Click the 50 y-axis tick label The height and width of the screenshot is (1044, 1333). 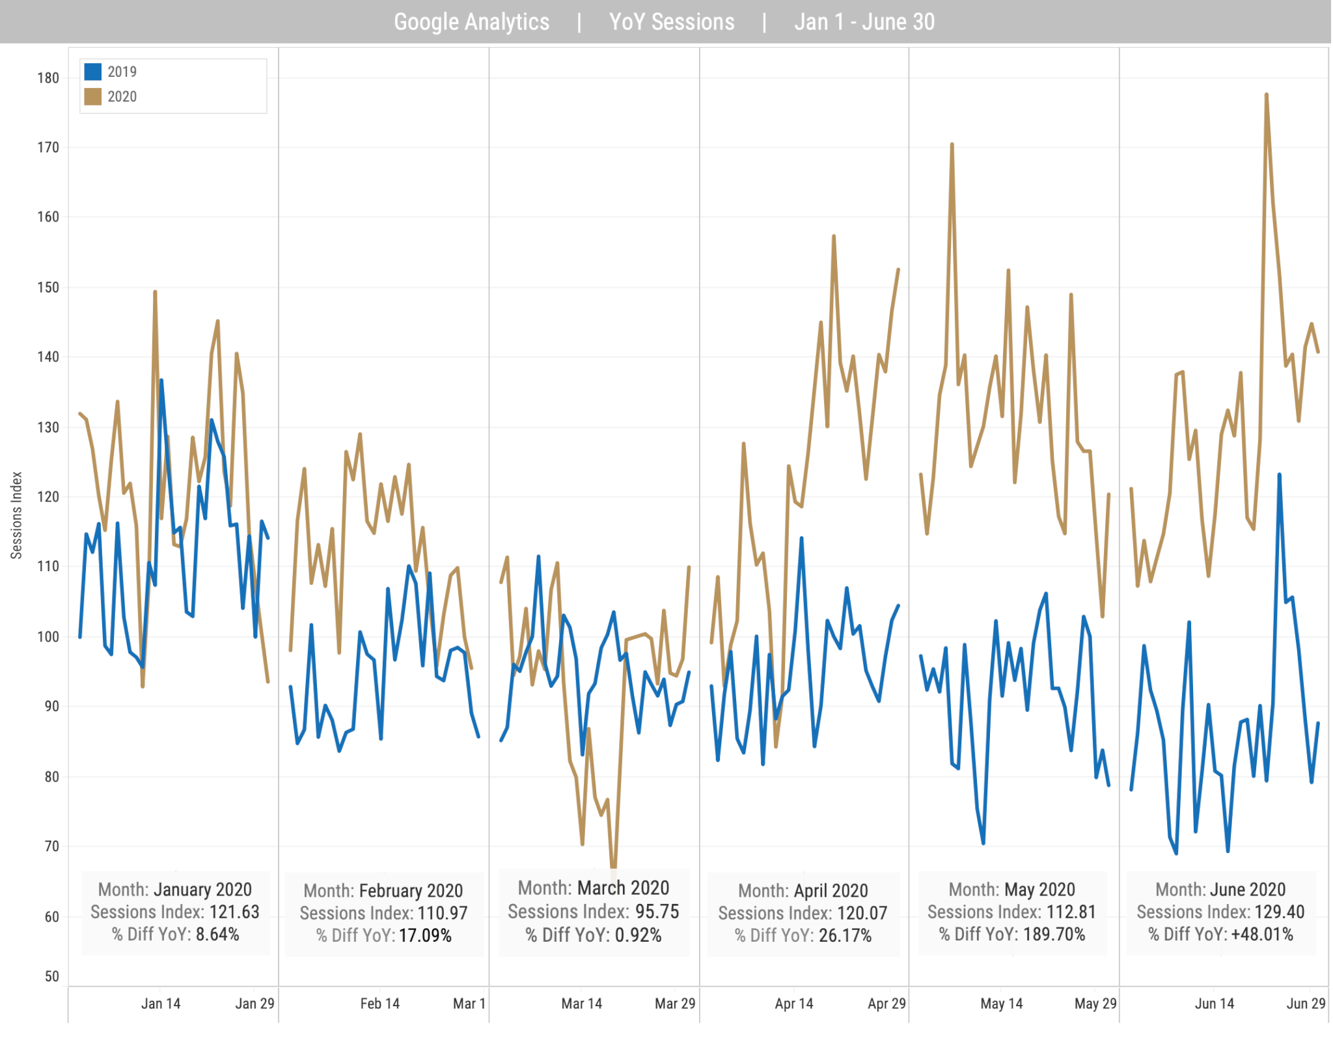point(52,976)
